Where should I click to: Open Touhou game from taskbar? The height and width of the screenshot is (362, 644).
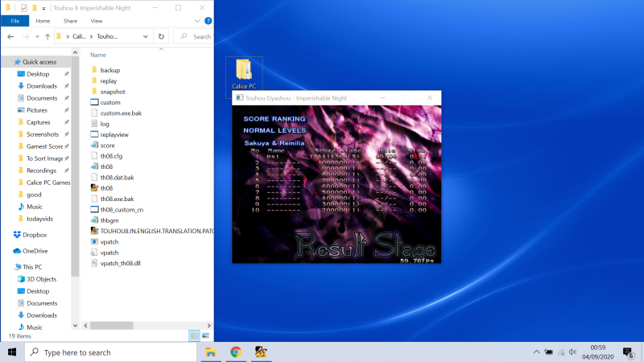click(x=261, y=352)
